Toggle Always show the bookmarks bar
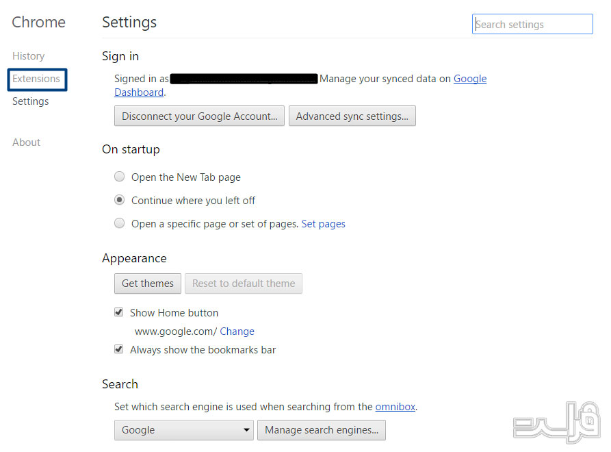 click(x=119, y=349)
